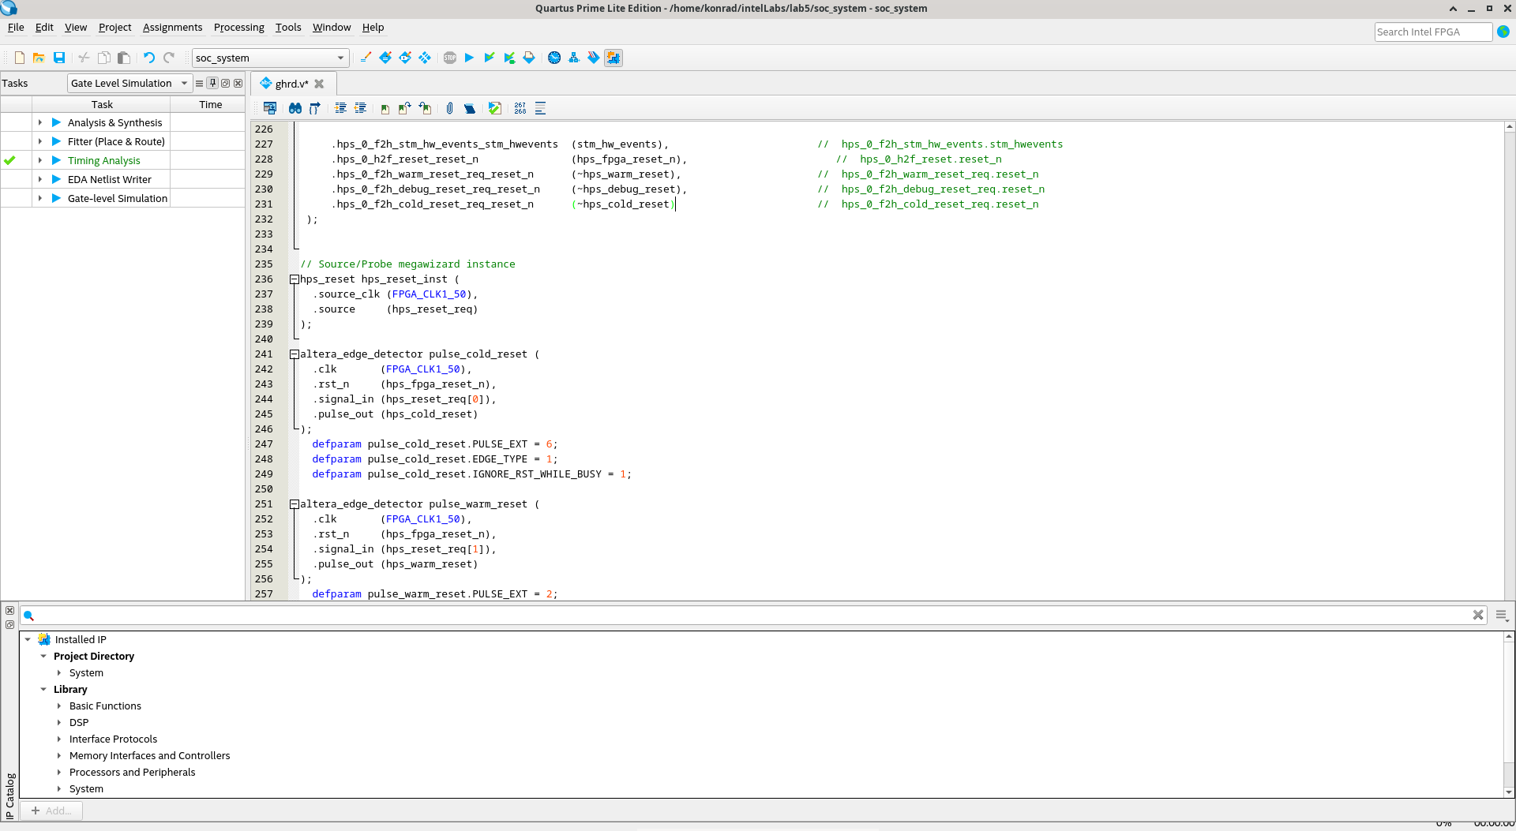Viewport: 1516px width, 831px height.
Task: Float the Tasks panel window
Action: click(225, 83)
